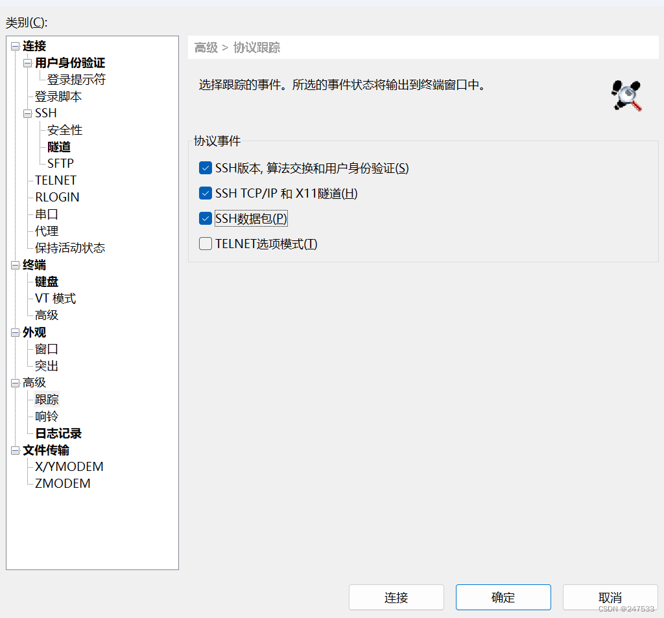The image size is (664, 618).
Task: Confirm settings with the 确定 button
Action: point(503,597)
